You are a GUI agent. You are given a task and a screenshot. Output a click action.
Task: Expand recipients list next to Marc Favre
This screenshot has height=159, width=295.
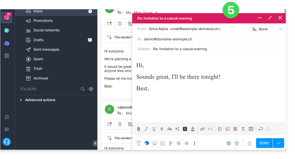pos(156,12)
